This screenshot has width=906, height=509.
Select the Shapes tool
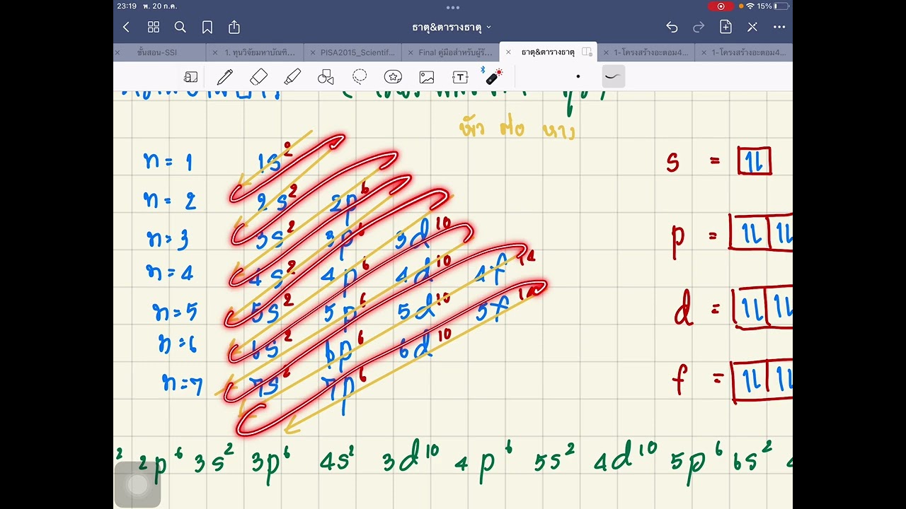[326, 77]
